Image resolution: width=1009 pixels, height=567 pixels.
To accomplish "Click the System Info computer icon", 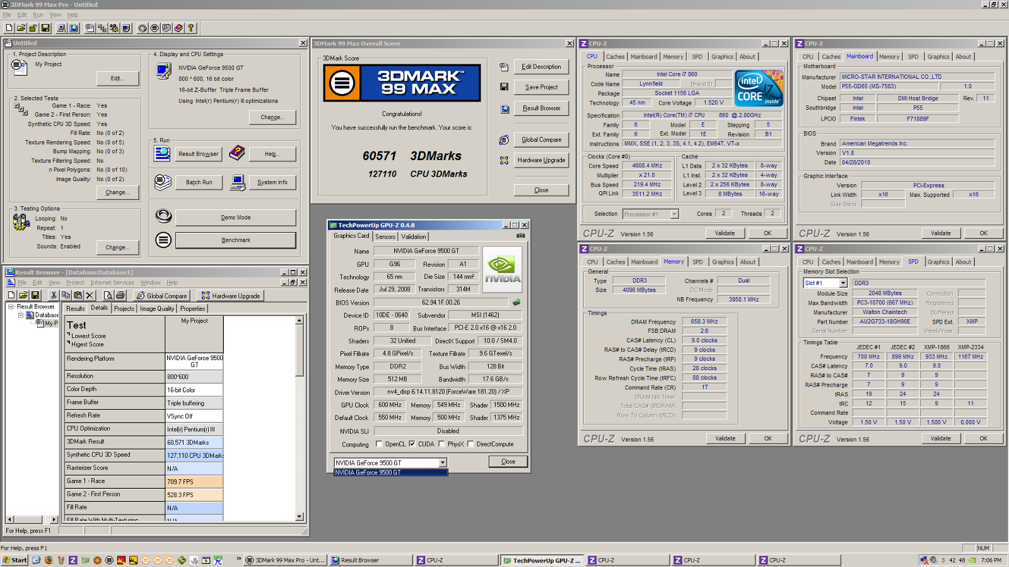I will point(238,182).
